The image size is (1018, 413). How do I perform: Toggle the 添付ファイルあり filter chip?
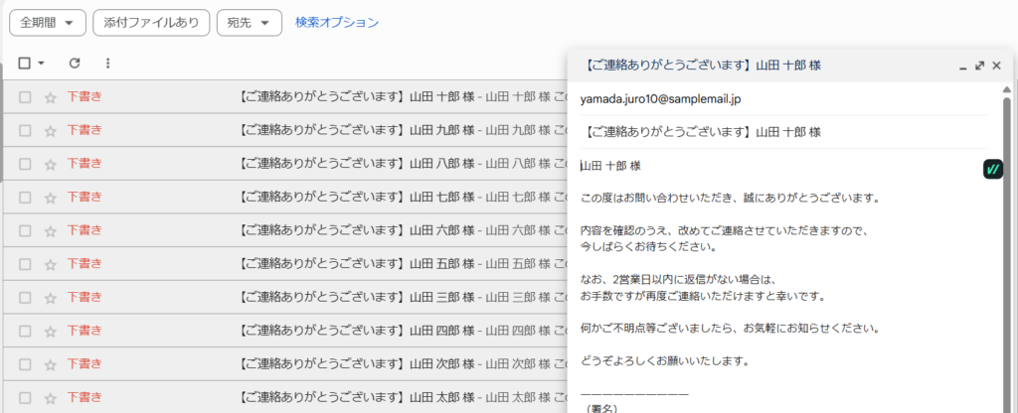[151, 22]
